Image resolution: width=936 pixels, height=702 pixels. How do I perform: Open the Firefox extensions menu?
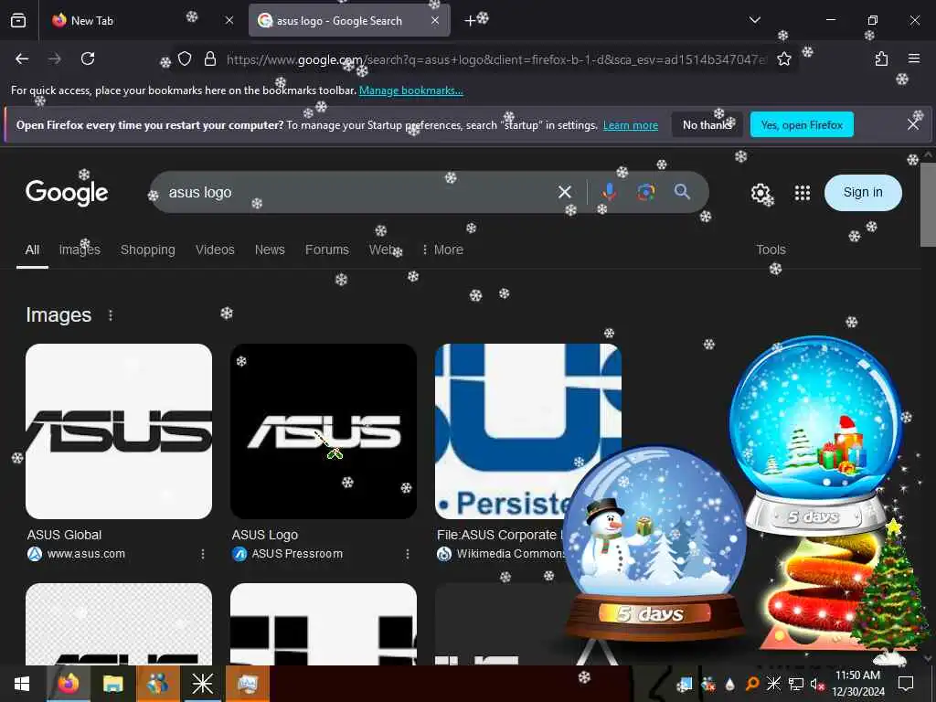[x=881, y=58]
